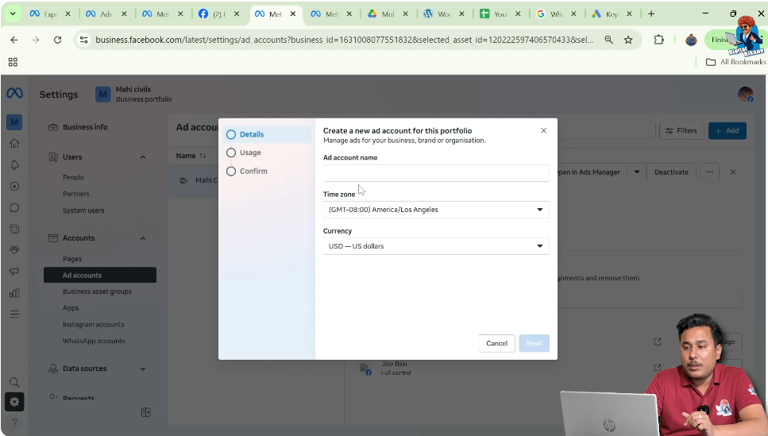Open the Apps menu item

[71, 308]
